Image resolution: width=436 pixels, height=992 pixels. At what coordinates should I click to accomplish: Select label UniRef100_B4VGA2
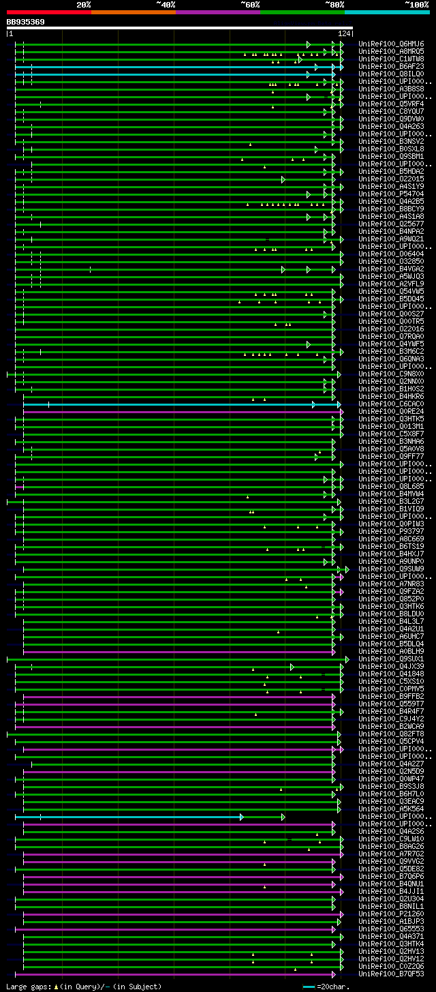[391, 269]
